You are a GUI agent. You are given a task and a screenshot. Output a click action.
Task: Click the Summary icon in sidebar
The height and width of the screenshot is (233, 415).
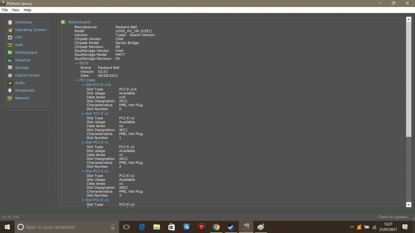[10, 22]
